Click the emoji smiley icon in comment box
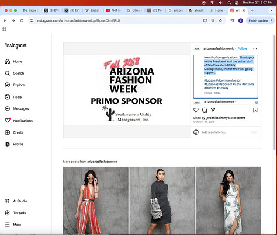 [x=196, y=132]
